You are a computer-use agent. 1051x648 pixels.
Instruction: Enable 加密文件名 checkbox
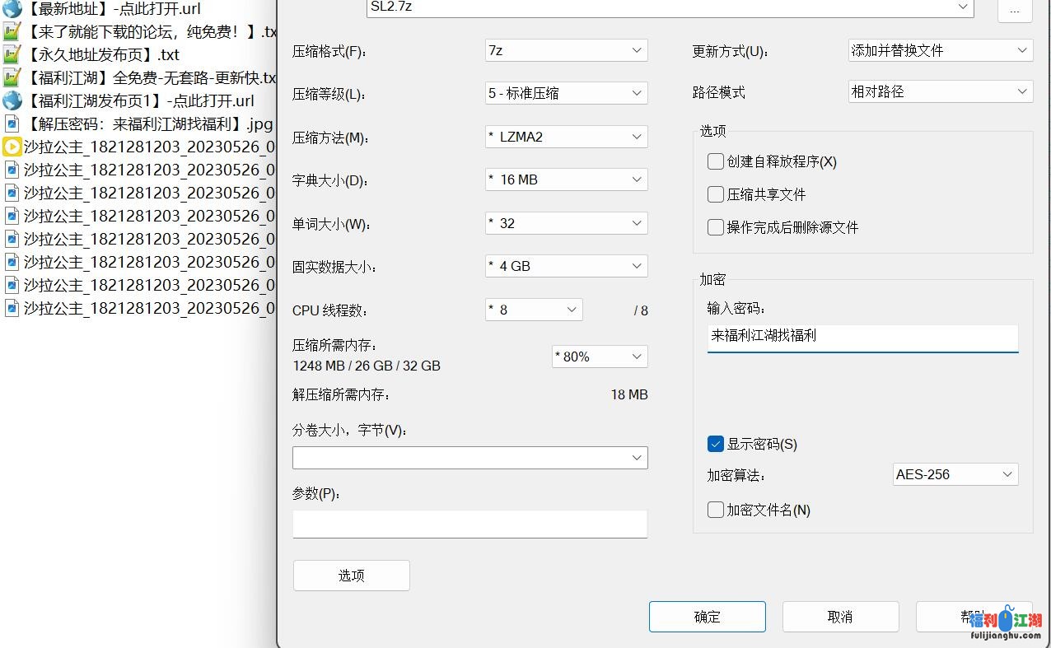(715, 510)
